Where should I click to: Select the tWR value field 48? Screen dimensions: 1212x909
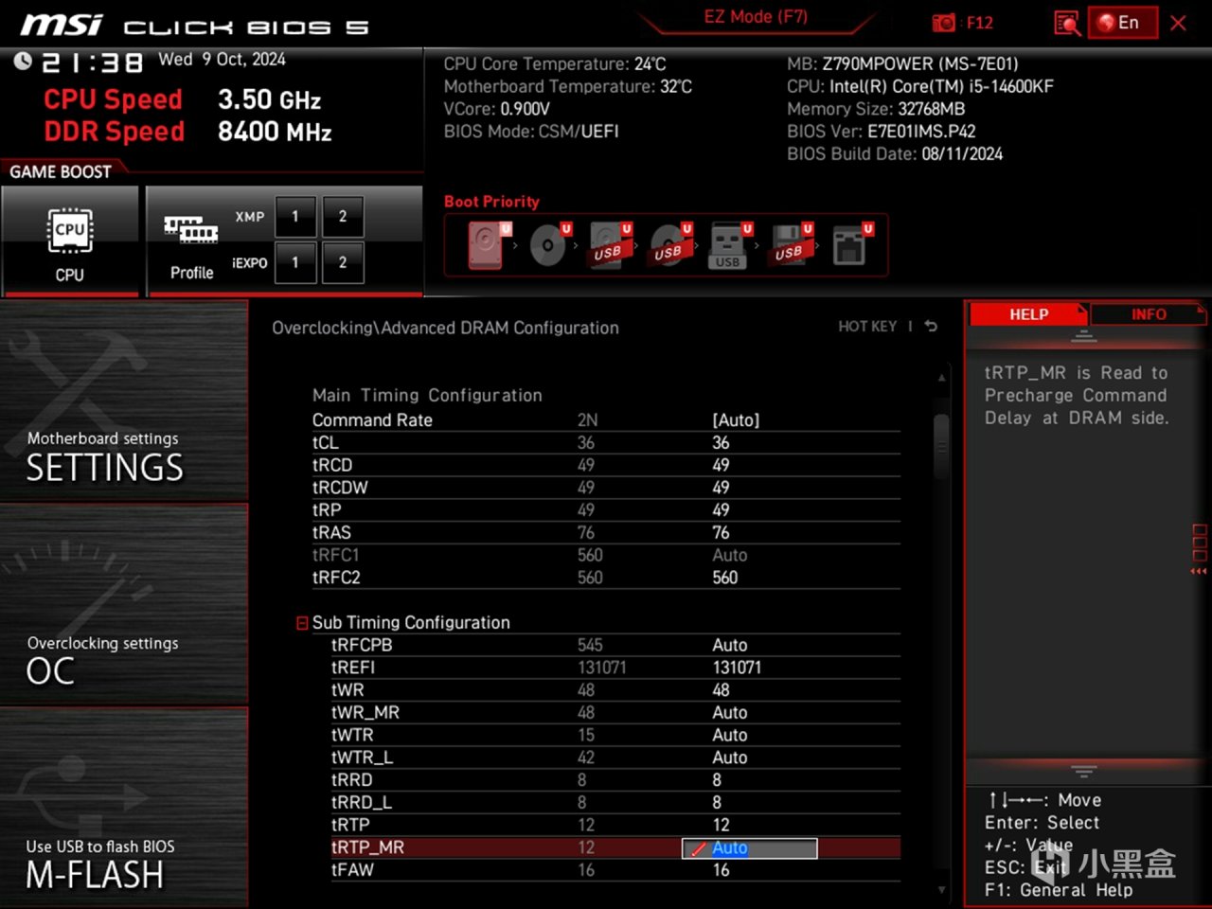pyautogui.click(x=721, y=690)
